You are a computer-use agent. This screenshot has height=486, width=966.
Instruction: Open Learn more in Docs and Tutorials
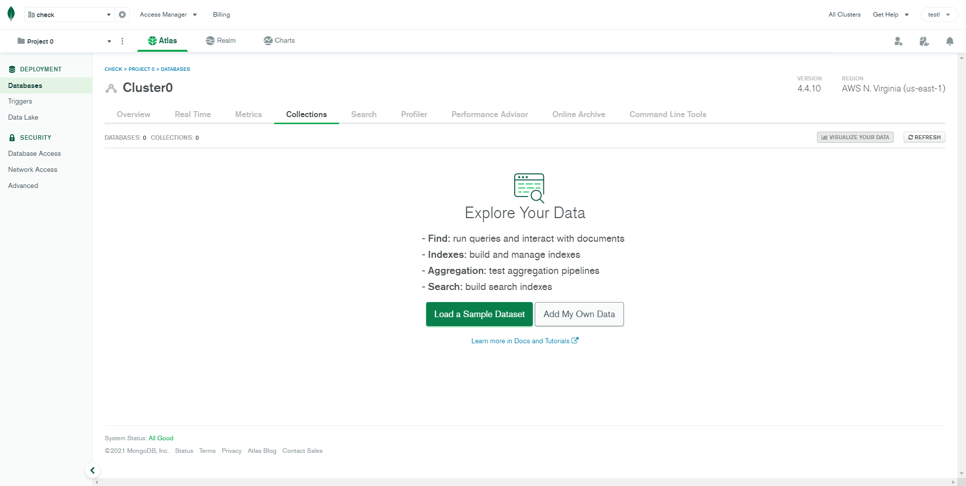[524, 341]
